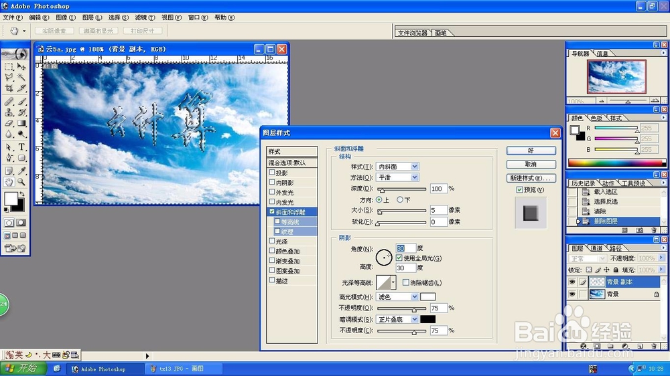Open 光泽等高线 picker arrow
Image resolution: width=670 pixels, height=376 pixels.
point(393,282)
